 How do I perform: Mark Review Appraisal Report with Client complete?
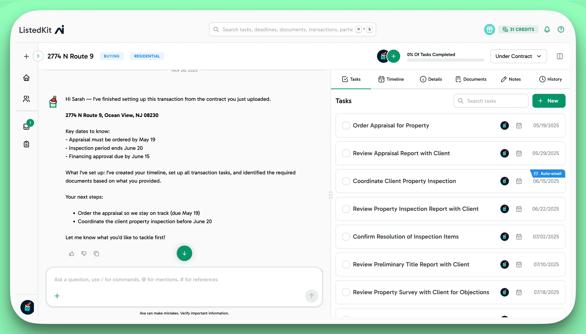click(x=346, y=153)
